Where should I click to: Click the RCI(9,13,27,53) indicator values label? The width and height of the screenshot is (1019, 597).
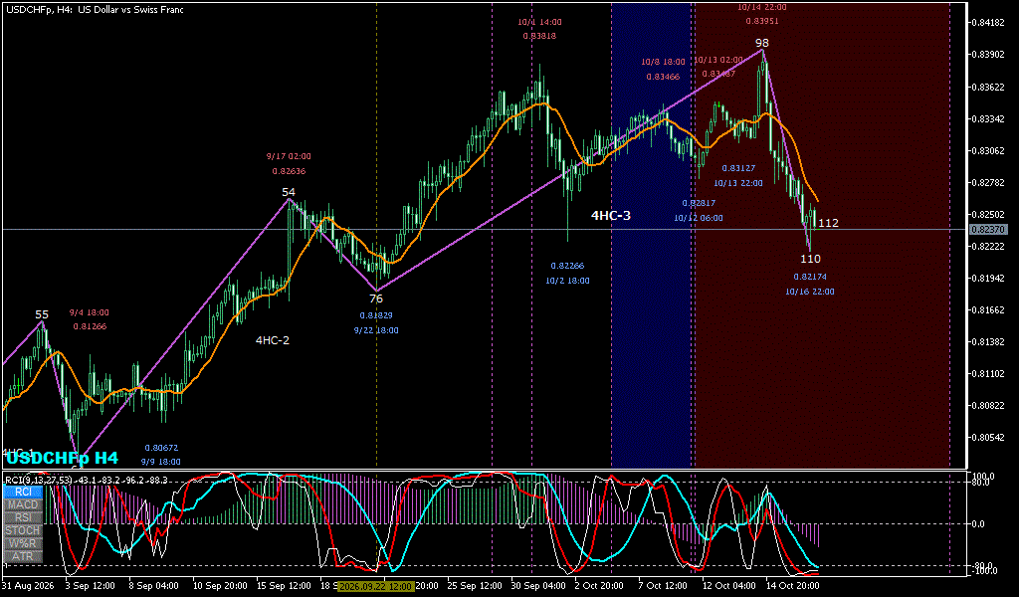tap(87, 480)
